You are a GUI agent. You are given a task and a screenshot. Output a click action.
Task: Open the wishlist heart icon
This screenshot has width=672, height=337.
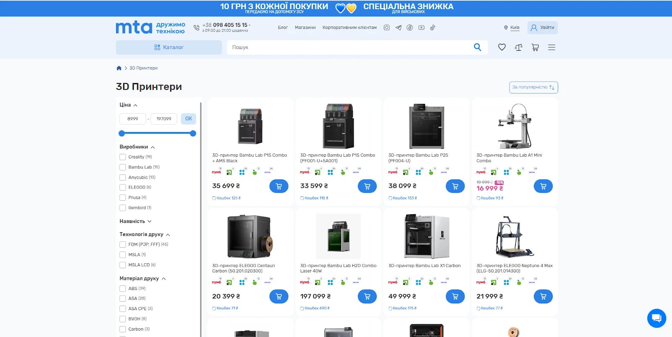point(502,47)
